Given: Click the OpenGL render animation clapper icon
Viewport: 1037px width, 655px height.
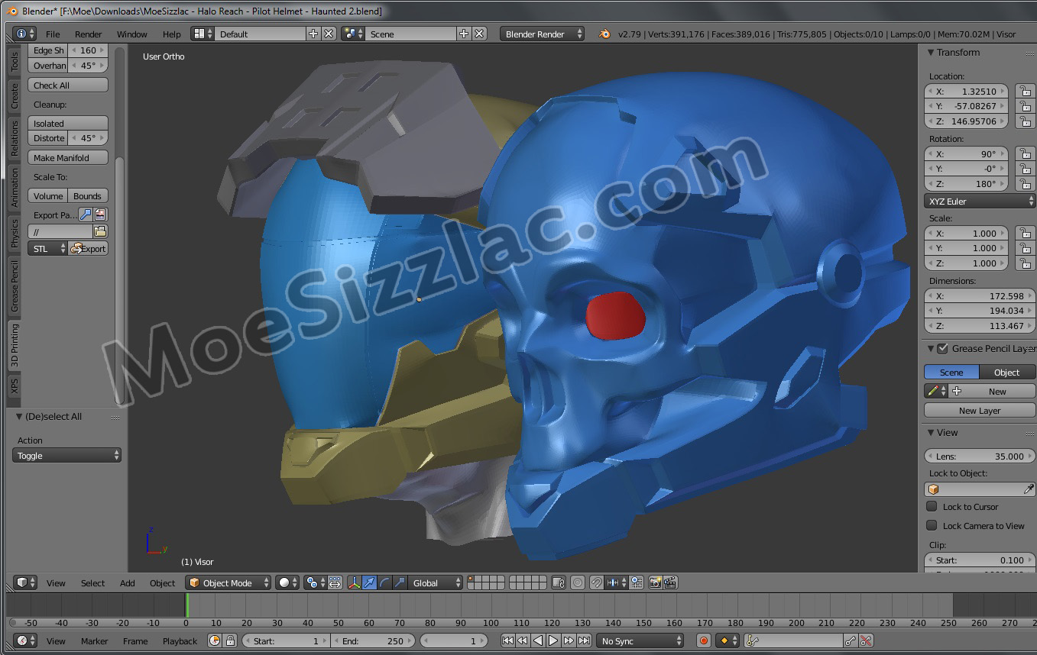Looking at the screenshot, I should pyautogui.click(x=670, y=582).
